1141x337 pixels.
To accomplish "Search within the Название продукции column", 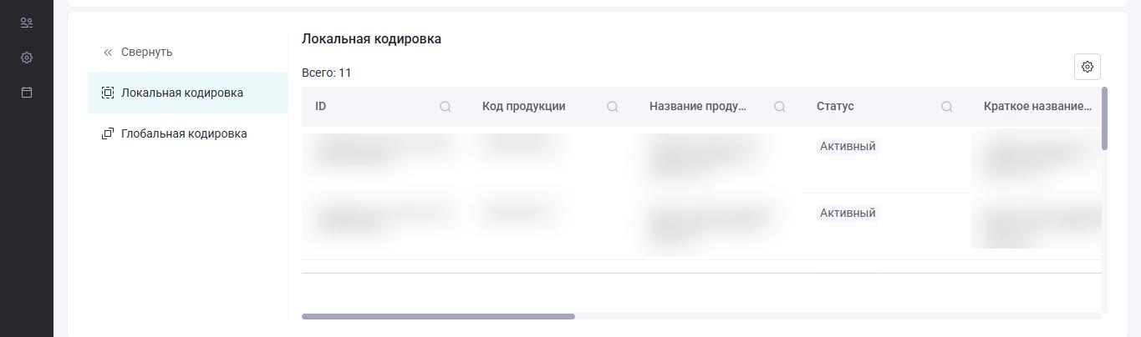I will point(780,107).
